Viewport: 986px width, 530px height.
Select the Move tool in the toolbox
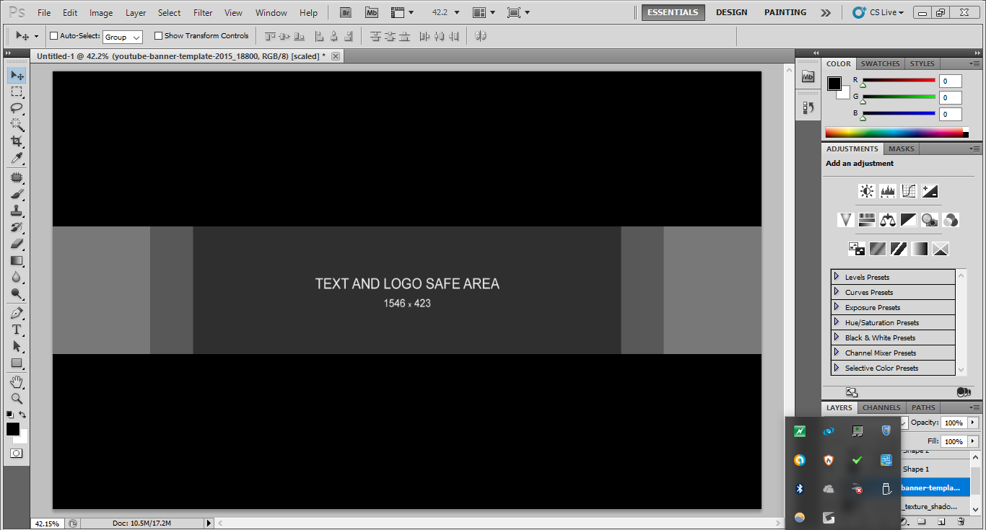pyautogui.click(x=17, y=76)
